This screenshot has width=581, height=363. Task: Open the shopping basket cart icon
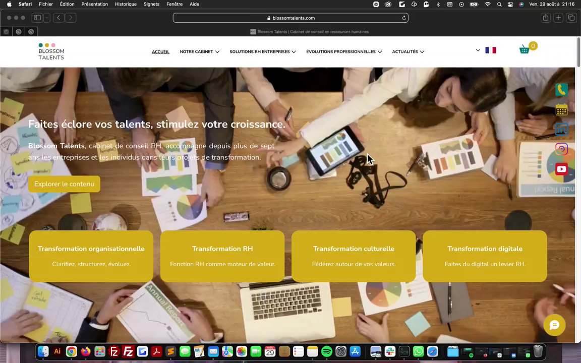coord(524,49)
